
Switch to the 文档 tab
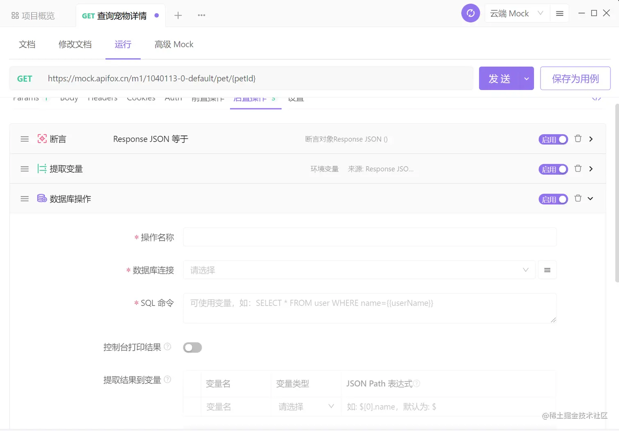(x=27, y=44)
